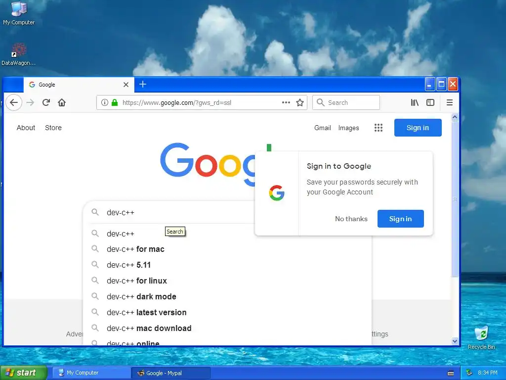This screenshot has height=380, width=506.
Task: Open the Images link
Action: (348, 128)
